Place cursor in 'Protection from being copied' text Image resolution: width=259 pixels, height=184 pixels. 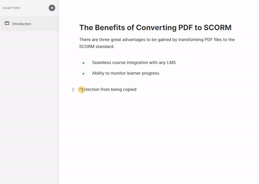(x=108, y=89)
